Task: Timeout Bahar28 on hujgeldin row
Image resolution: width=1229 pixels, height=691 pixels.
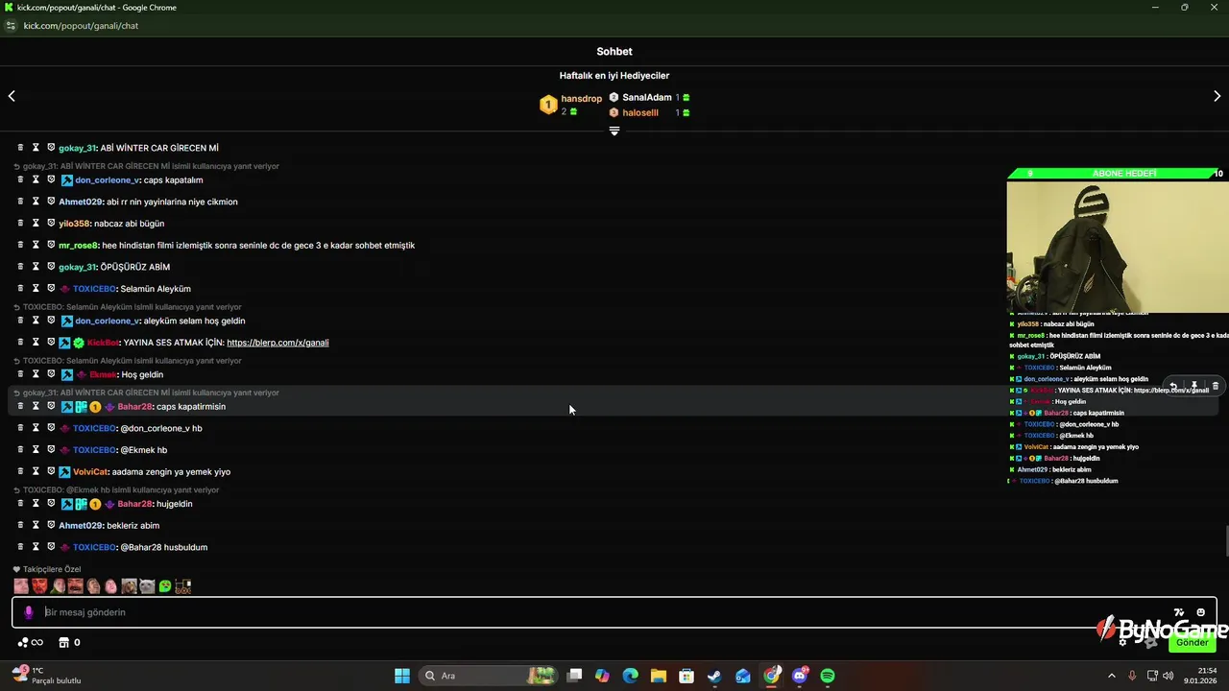Action: point(36,503)
